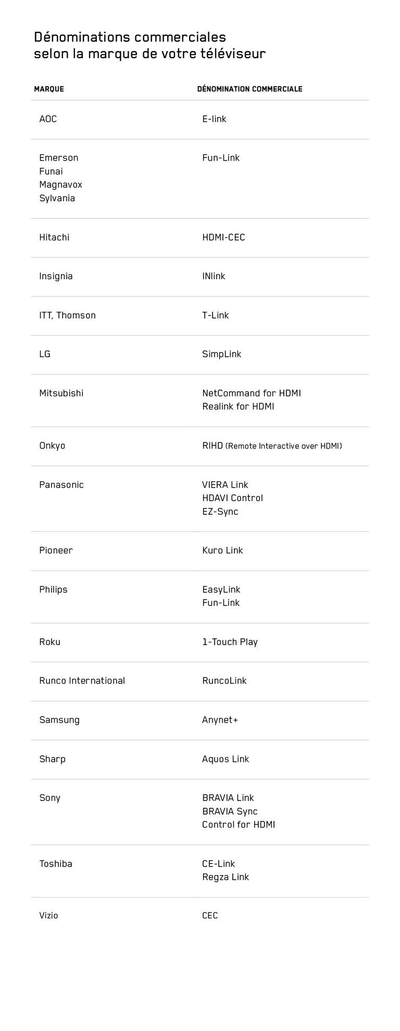This screenshot has height=1031, width=400.
Task: Select the SimpLink name for LG
Action: pos(221,354)
